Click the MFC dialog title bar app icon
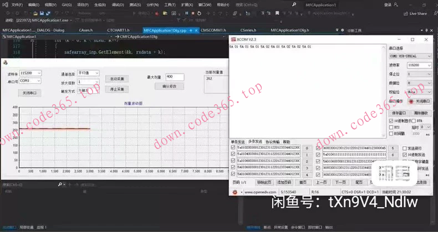The image size is (438, 232). [4, 63]
